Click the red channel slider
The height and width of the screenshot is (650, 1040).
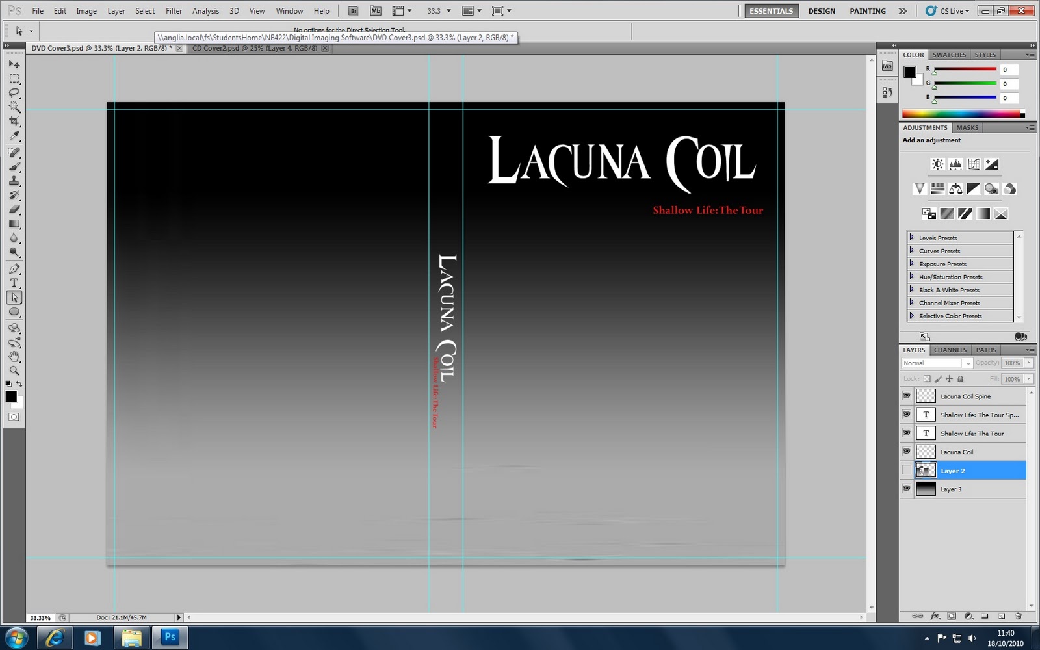pyautogui.click(x=965, y=69)
